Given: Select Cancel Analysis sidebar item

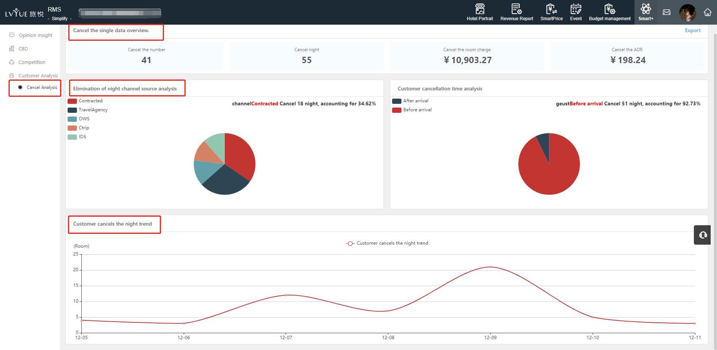Looking at the screenshot, I should [x=42, y=87].
